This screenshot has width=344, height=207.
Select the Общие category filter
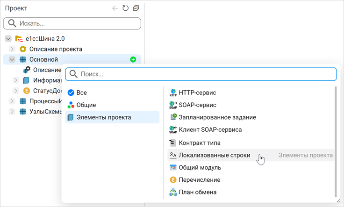click(x=112, y=105)
